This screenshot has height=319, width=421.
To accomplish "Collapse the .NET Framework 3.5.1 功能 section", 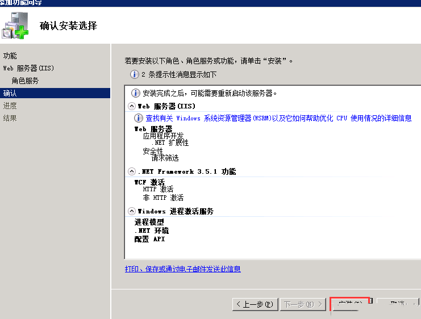I will click(x=132, y=171).
